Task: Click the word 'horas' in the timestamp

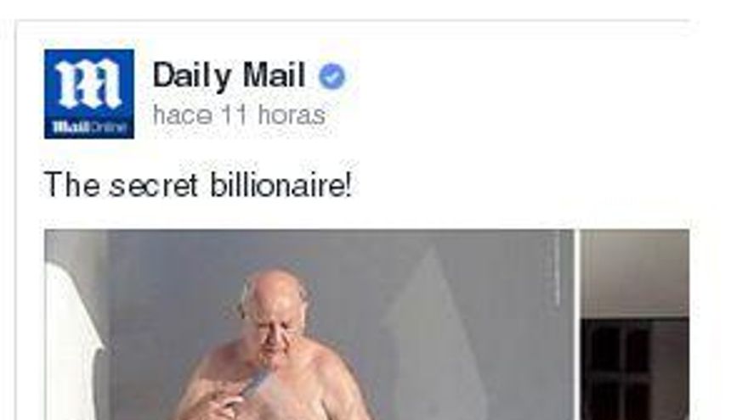Action: pyautogui.click(x=292, y=115)
